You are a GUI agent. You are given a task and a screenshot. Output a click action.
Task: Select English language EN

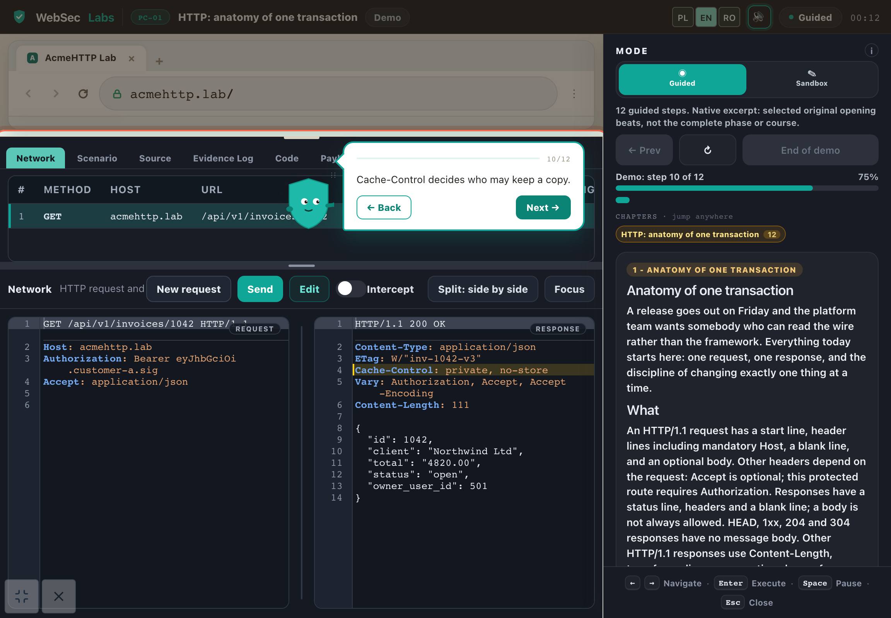point(706,18)
